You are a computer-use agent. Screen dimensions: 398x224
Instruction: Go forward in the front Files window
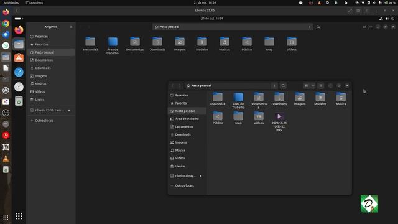point(180,86)
